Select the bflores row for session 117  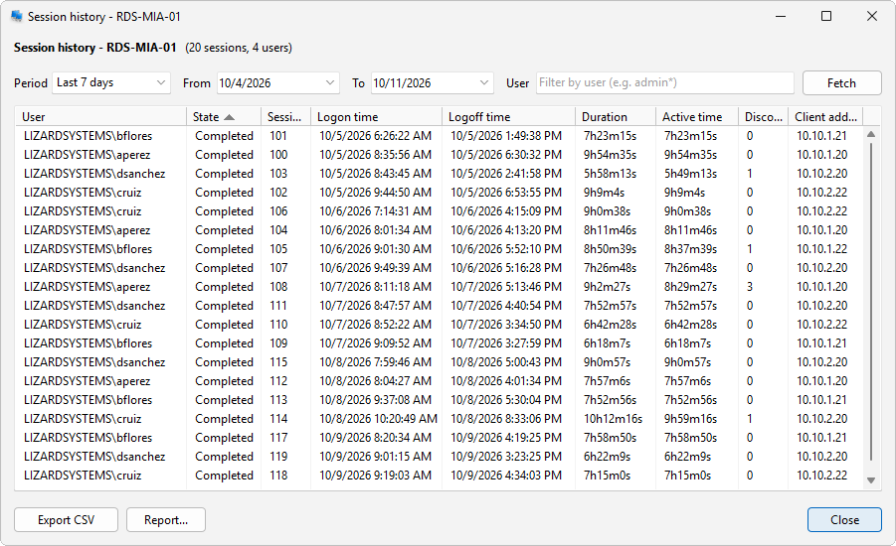coord(439,437)
